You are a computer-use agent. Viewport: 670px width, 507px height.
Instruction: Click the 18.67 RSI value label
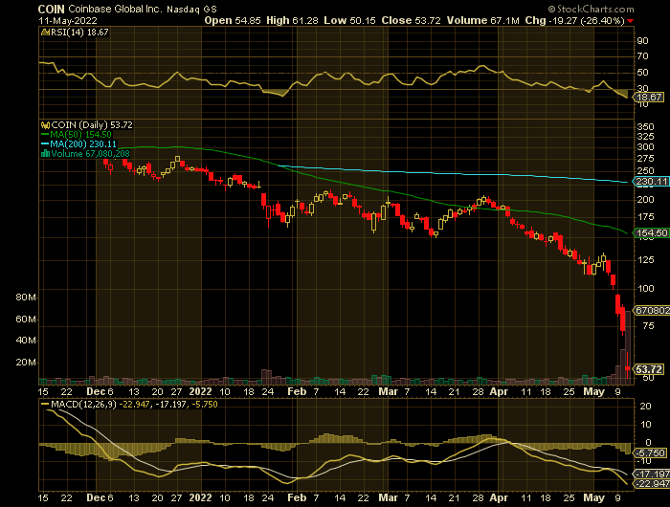[x=650, y=98]
